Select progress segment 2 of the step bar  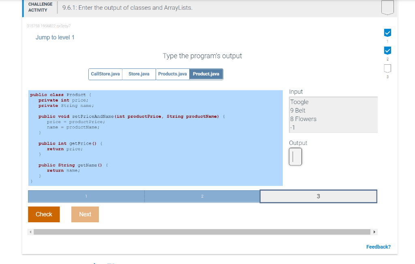point(202,196)
